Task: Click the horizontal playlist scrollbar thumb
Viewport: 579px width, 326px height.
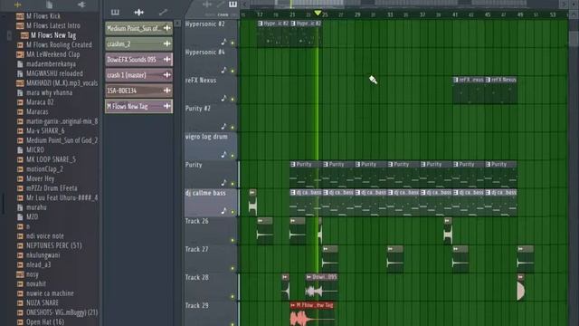Action: pyautogui.click(x=308, y=4)
